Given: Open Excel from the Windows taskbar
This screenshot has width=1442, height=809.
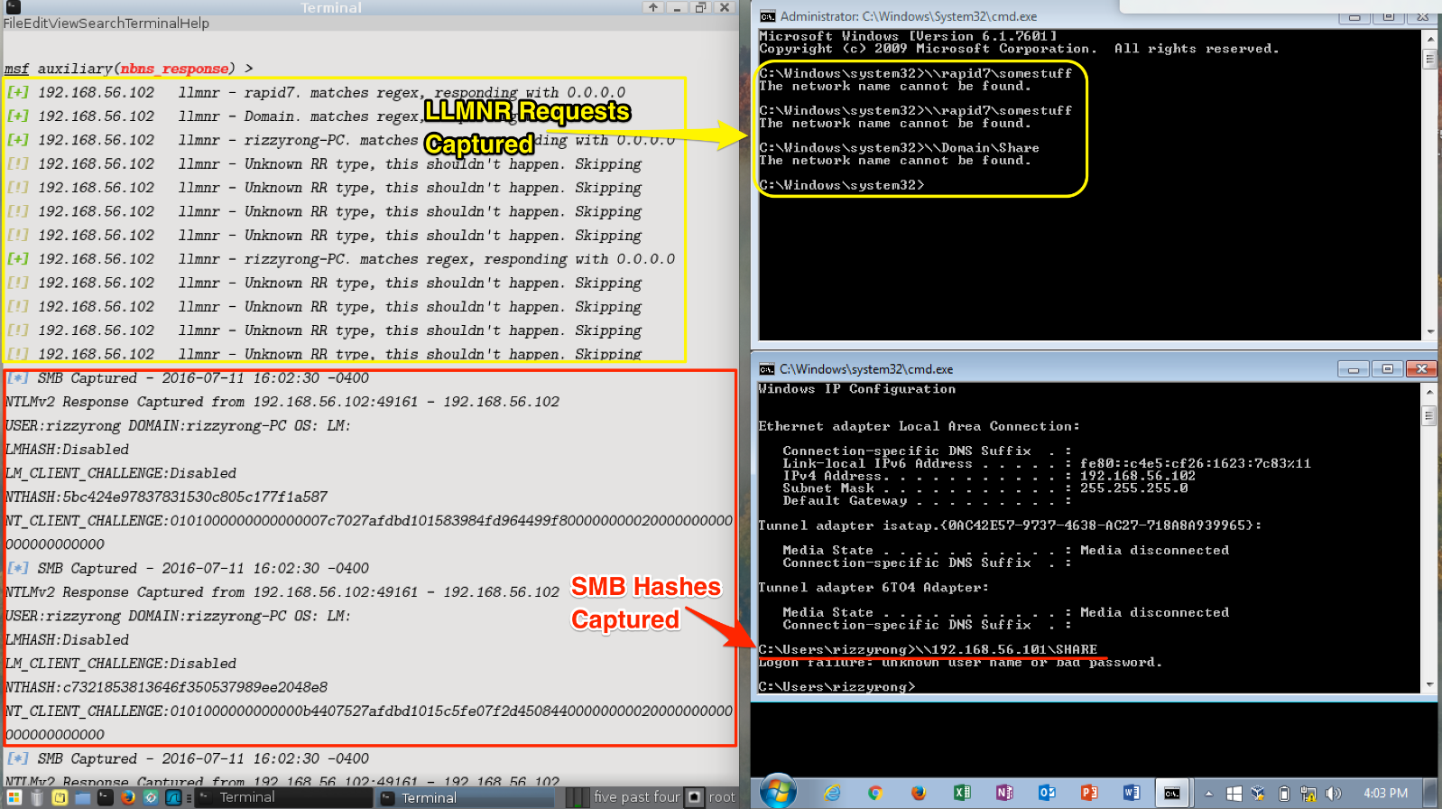Looking at the screenshot, I should click(x=962, y=793).
